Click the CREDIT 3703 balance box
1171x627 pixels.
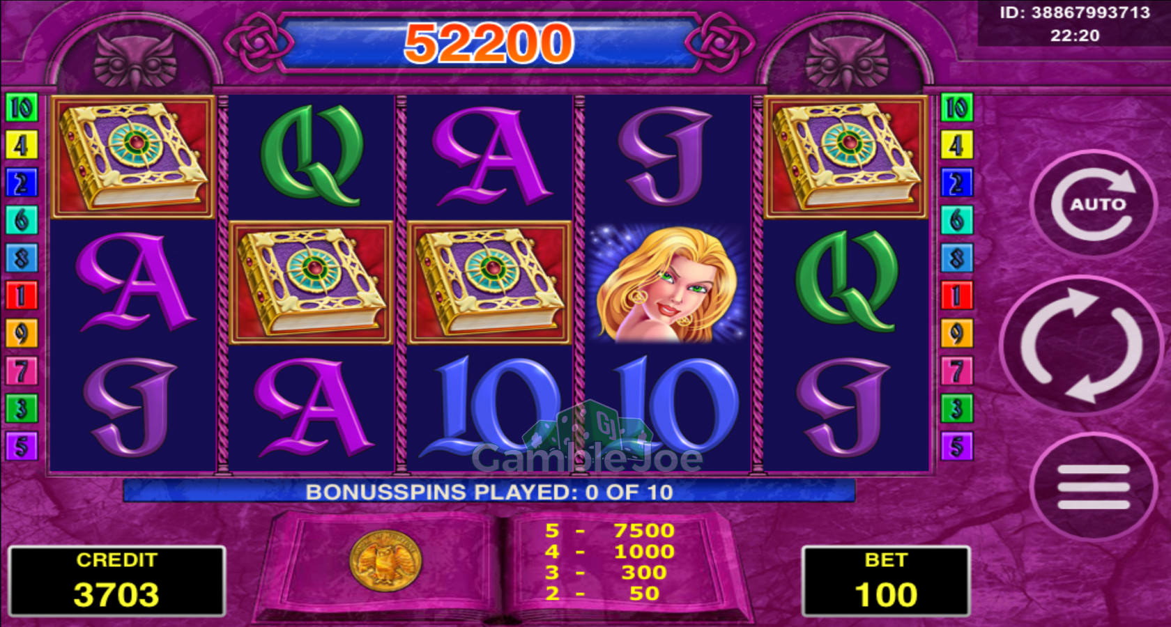click(117, 582)
